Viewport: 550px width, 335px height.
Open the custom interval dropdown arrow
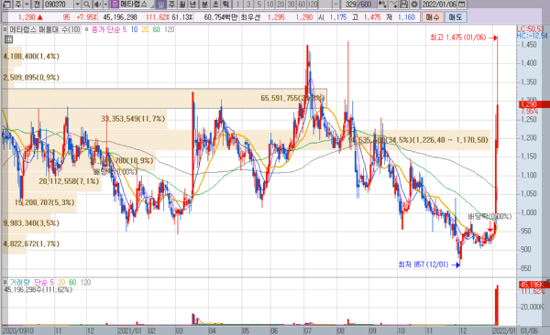pos(336,5)
